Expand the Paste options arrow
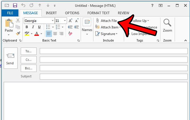 pos(9,35)
